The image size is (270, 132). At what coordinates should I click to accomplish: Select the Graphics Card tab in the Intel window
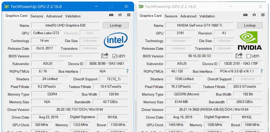16,16
